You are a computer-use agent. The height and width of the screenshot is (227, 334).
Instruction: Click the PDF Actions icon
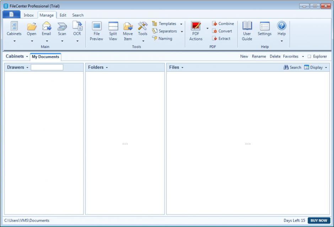196,26
